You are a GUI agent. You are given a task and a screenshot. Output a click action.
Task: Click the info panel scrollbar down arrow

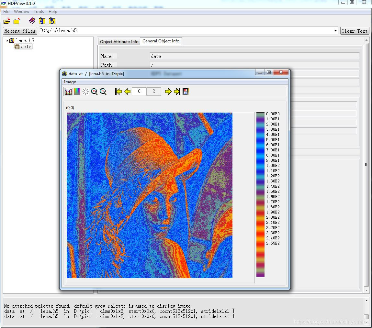[366, 290]
